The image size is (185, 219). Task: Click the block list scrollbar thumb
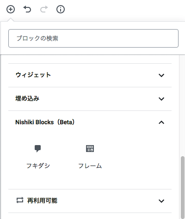183,188
